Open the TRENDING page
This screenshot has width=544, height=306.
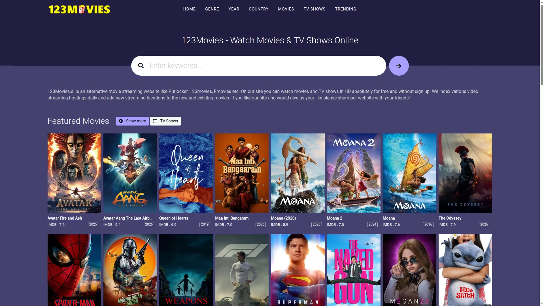click(345, 9)
